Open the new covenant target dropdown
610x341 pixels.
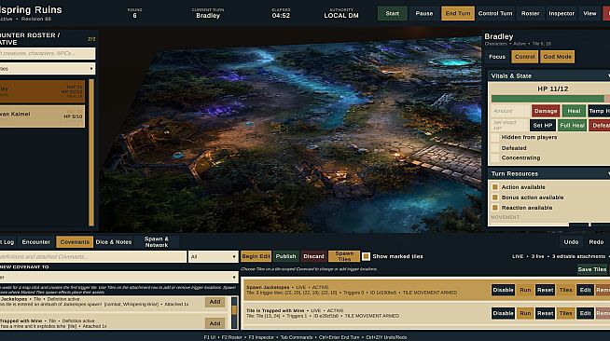118,278
